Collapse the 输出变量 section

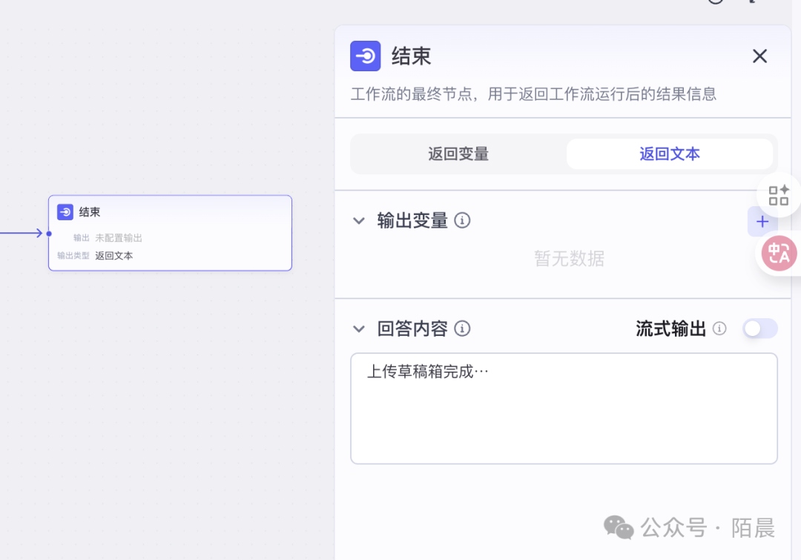[x=359, y=220]
